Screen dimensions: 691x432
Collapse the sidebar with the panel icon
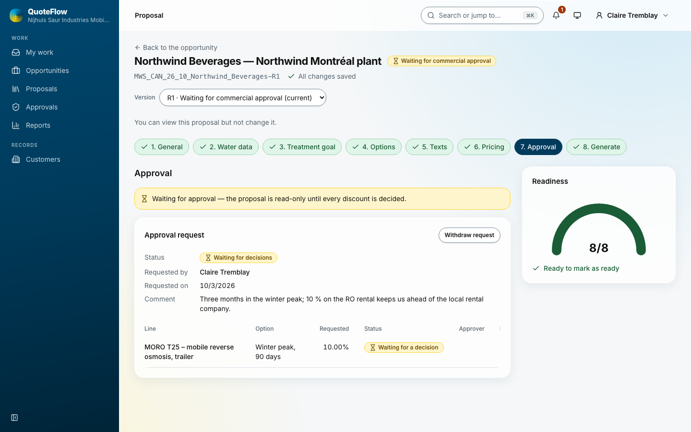[14, 418]
